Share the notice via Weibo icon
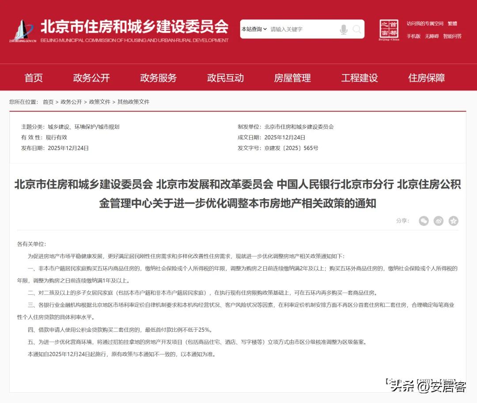 point(438,221)
